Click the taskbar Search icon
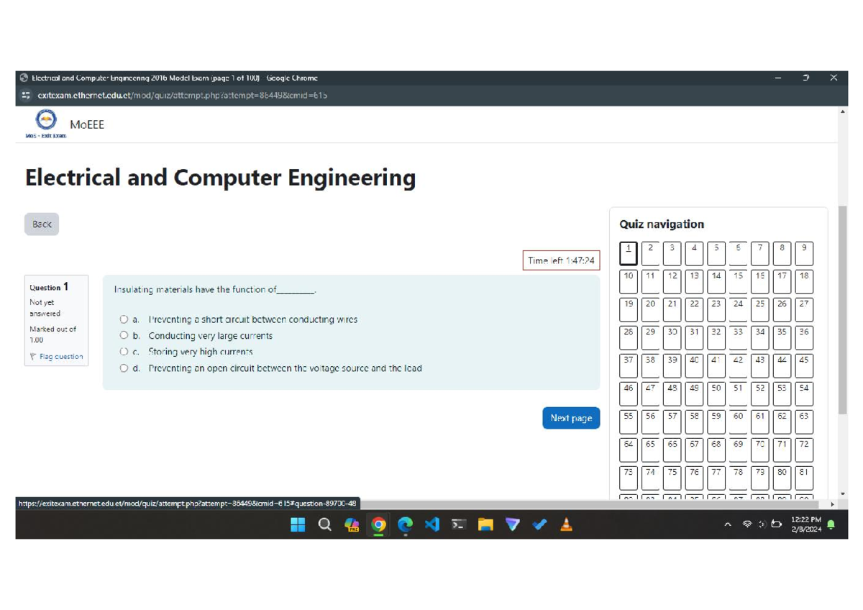 [x=324, y=524]
